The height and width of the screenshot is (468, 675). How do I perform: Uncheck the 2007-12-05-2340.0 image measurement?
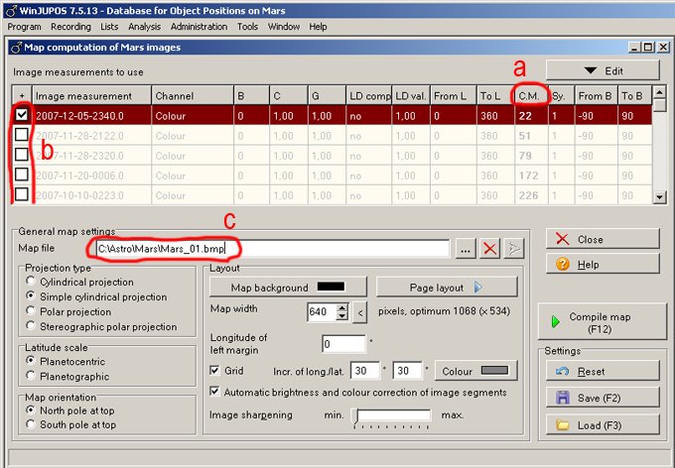click(21, 116)
